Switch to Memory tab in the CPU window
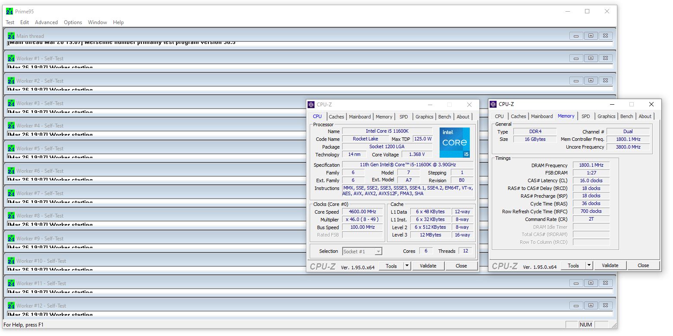Image resolution: width=673 pixels, height=336 pixels. tap(384, 117)
